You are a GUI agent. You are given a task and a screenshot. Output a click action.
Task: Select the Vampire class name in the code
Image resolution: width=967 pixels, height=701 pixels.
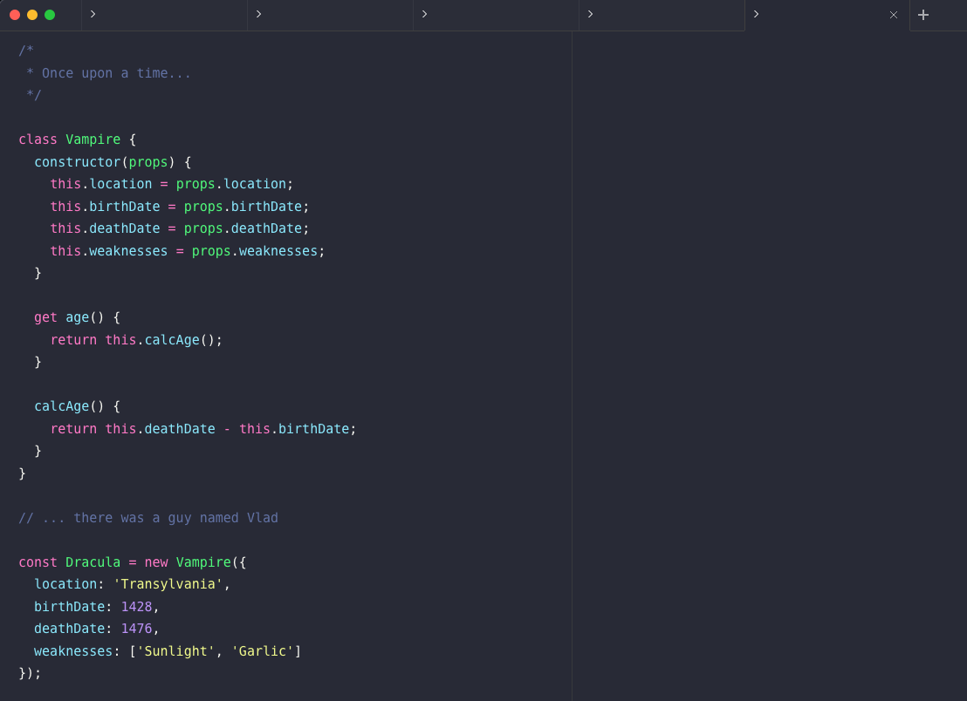93,140
